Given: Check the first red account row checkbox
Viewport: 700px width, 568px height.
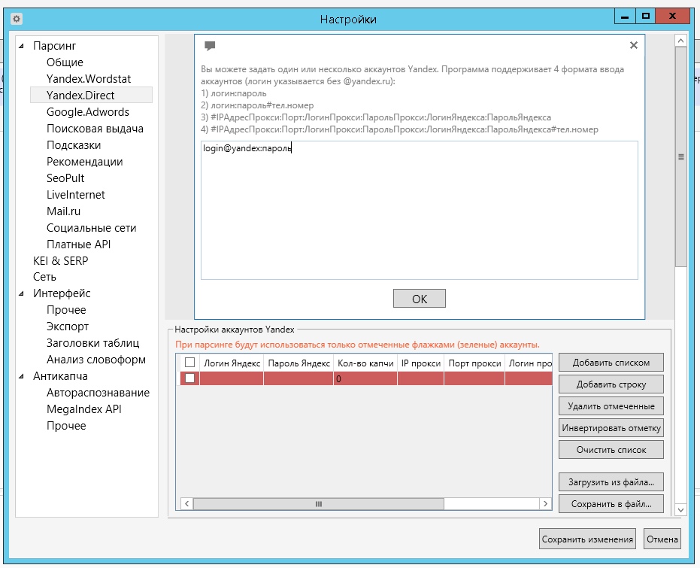Looking at the screenshot, I should click(189, 378).
